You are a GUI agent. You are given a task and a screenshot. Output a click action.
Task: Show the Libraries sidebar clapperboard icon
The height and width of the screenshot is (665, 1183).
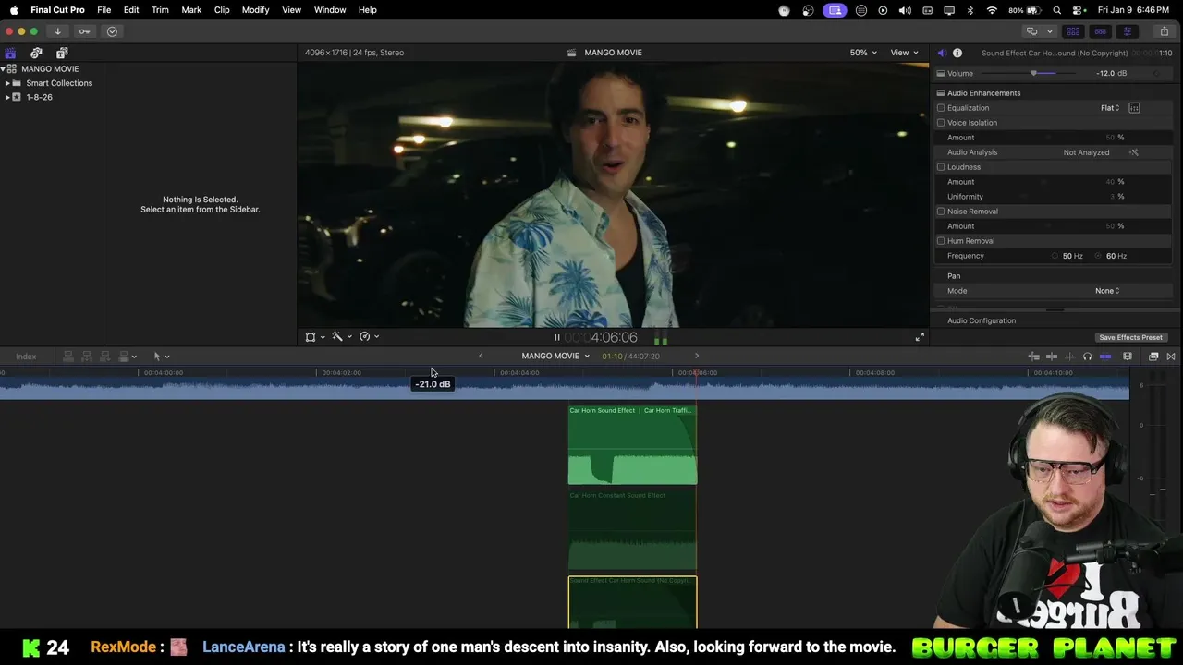(10, 54)
